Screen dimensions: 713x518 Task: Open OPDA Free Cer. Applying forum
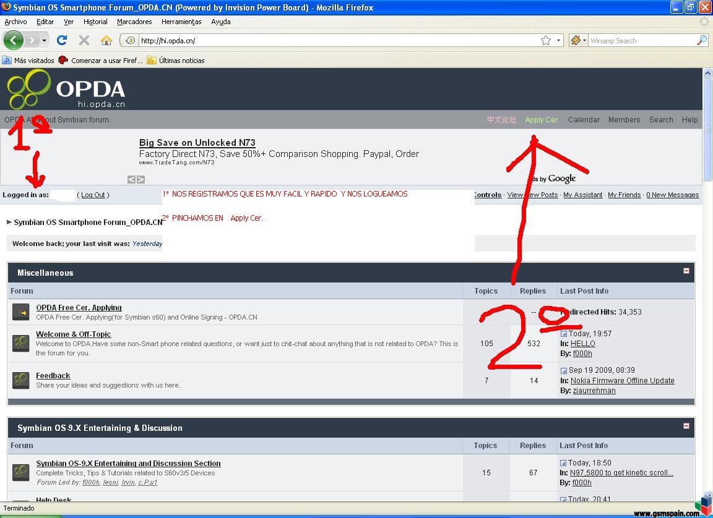[x=79, y=308]
